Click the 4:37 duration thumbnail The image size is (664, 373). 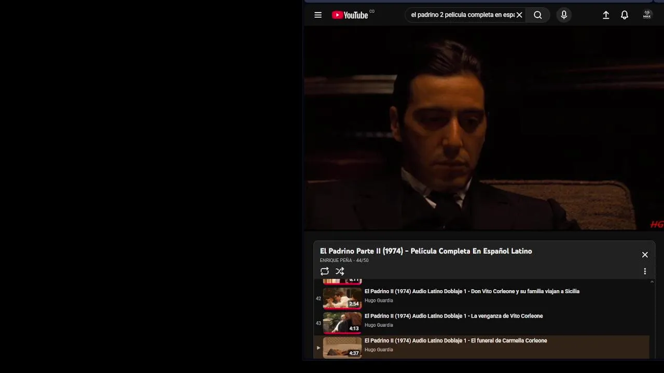point(342,348)
